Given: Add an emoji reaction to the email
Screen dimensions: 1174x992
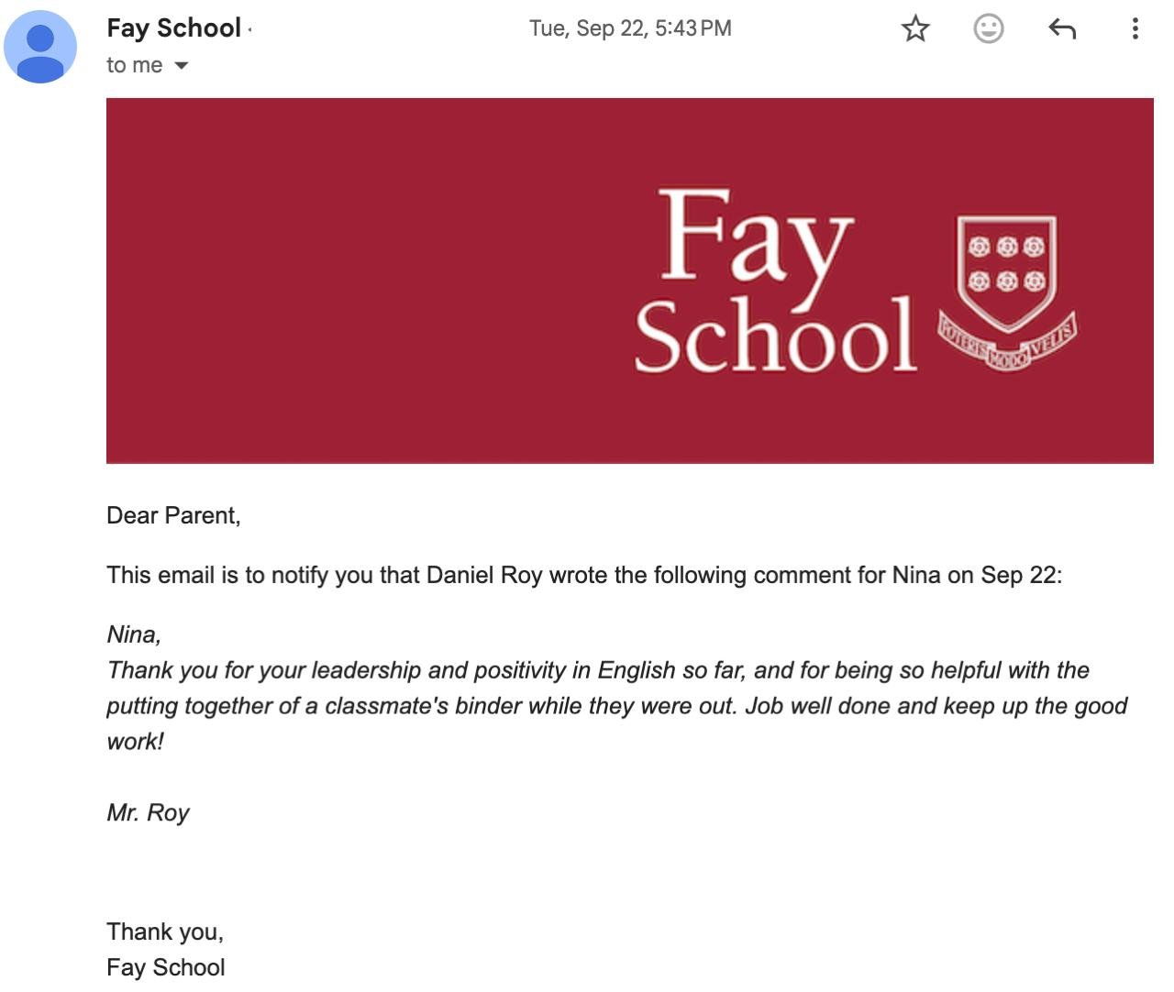Looking at the screenshot, I should coord(988,28).
